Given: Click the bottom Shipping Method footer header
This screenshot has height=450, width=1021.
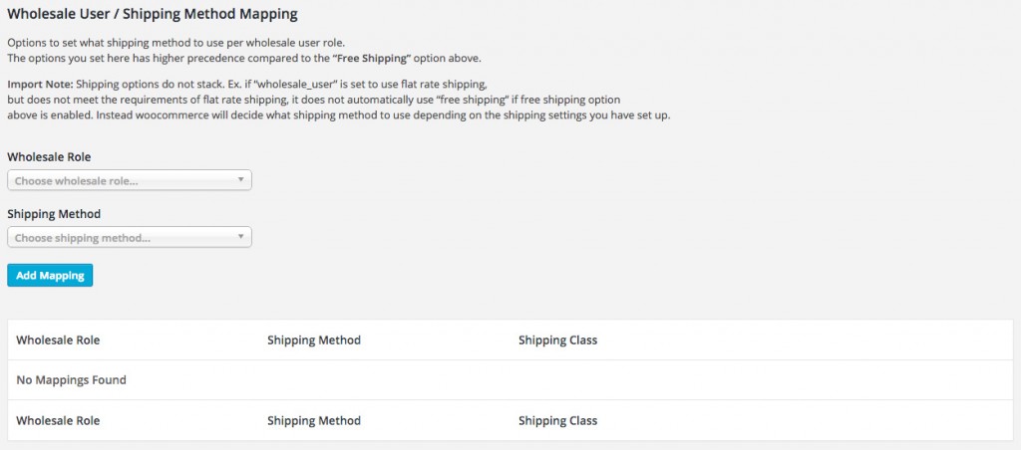Looking at the screenshot, I should (314, 421).
